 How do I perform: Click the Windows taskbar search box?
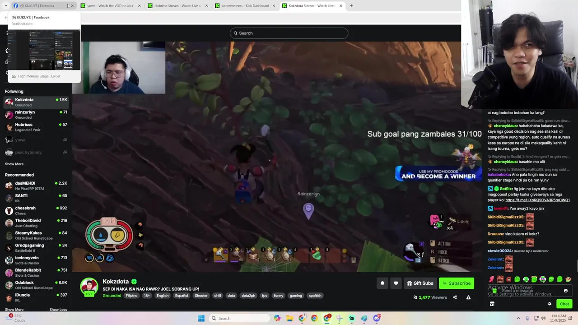pyautogui.click(x=239, y=318)
